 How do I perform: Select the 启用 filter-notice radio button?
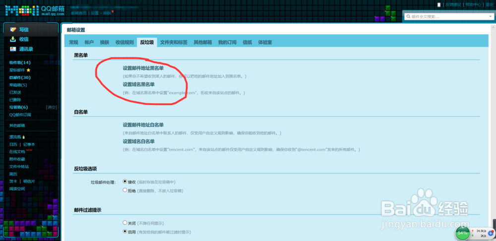[x=124, y=232]
